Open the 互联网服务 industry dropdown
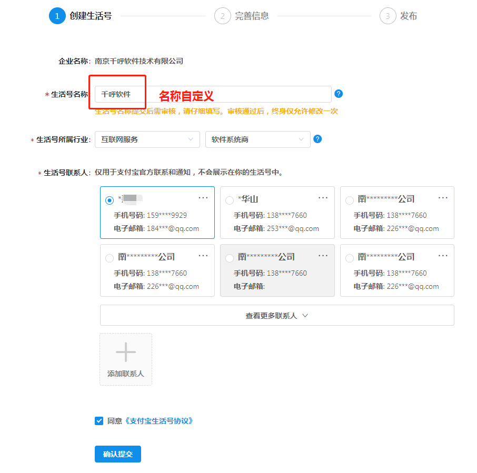This screenshot has width=477, height=473. pos(147,139)
